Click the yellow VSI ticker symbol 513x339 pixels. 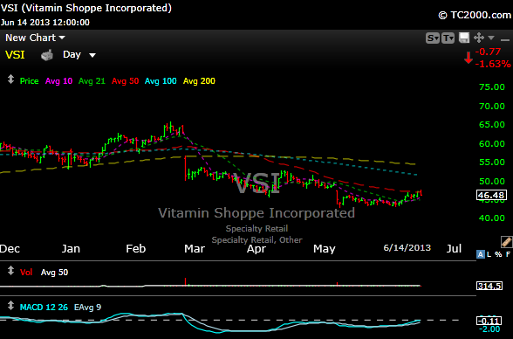click(15, 55)
